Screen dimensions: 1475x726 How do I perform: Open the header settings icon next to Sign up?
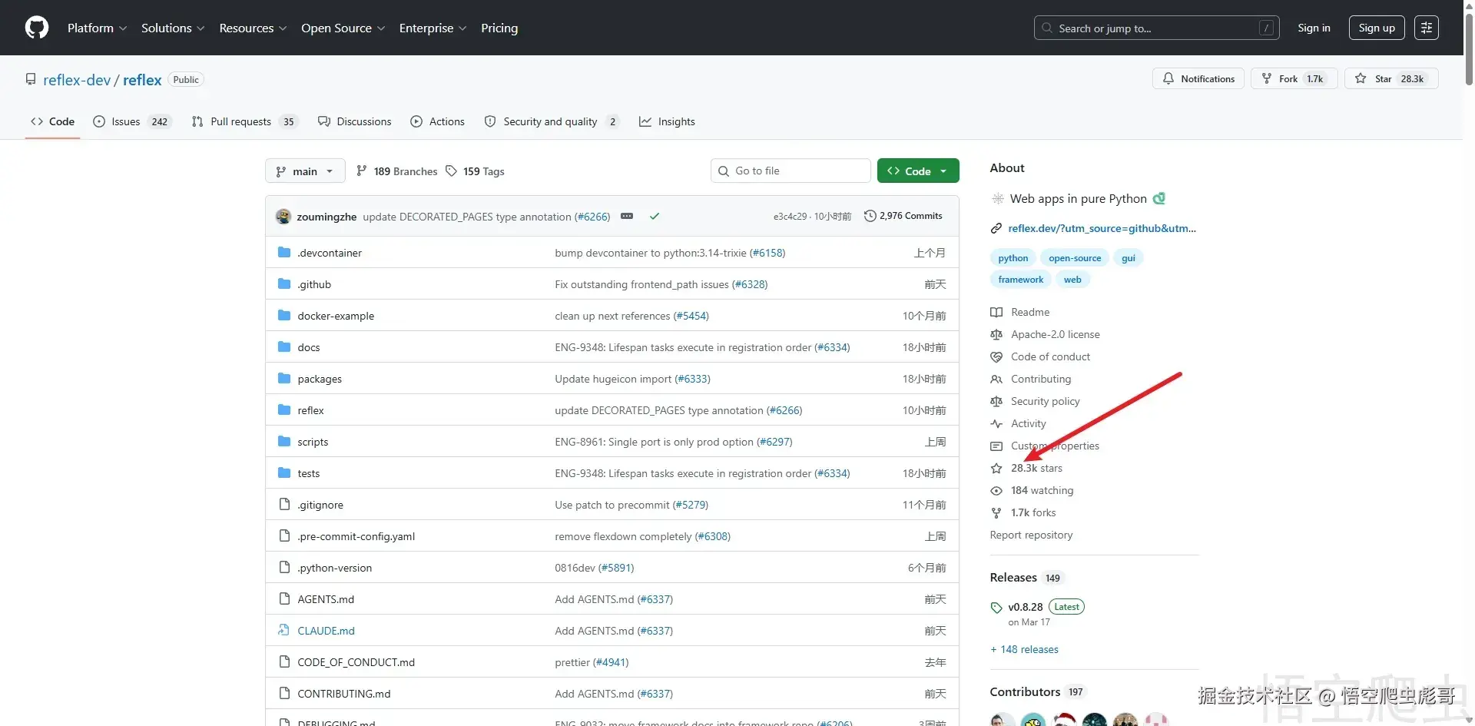[x=1427, y=28]
